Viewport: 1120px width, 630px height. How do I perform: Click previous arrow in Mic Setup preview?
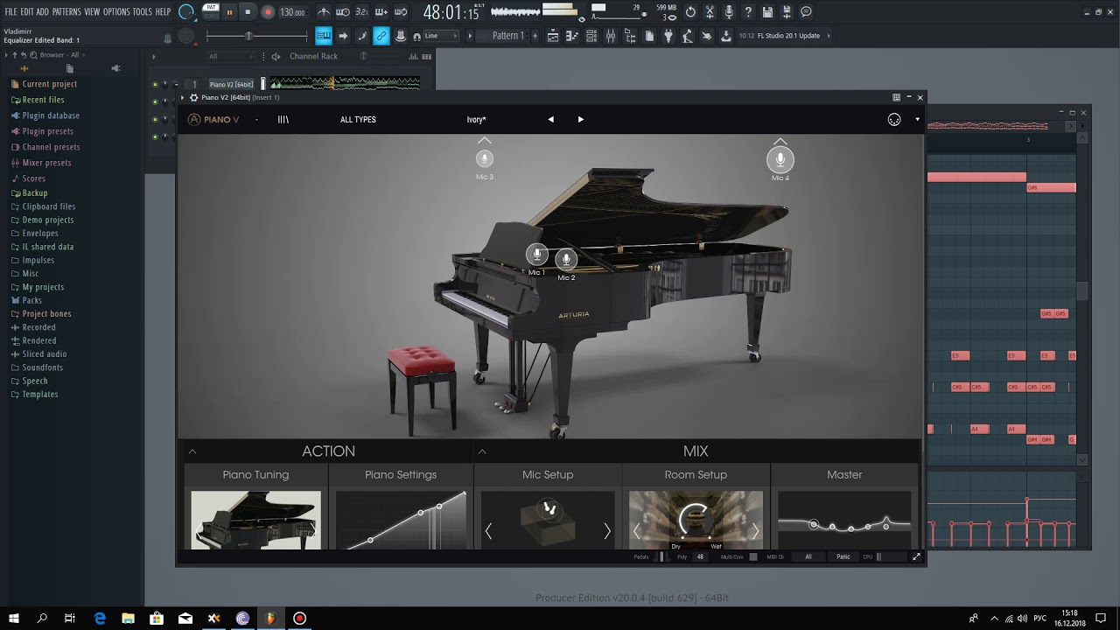pos(488,531)
